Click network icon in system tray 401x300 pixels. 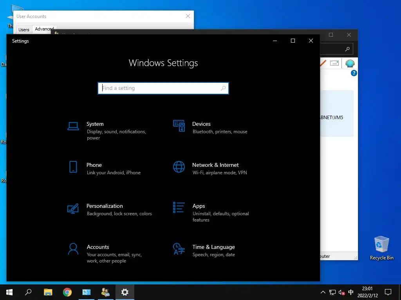332,292
